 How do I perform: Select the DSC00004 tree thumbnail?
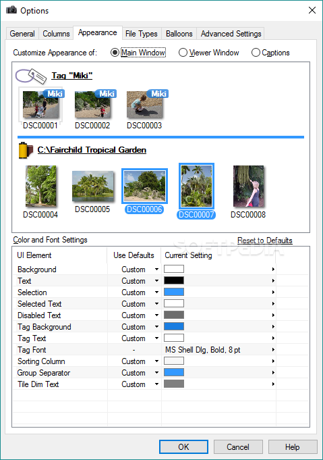tap(40, 186)
